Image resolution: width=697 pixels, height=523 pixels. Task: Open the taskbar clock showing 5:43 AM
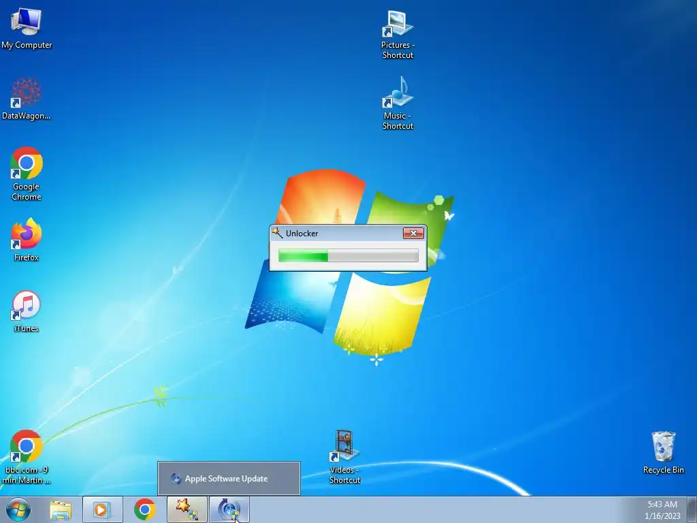[x=662, y=510]
